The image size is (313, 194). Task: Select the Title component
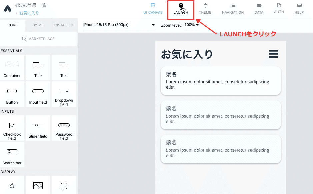pos(38,67)
